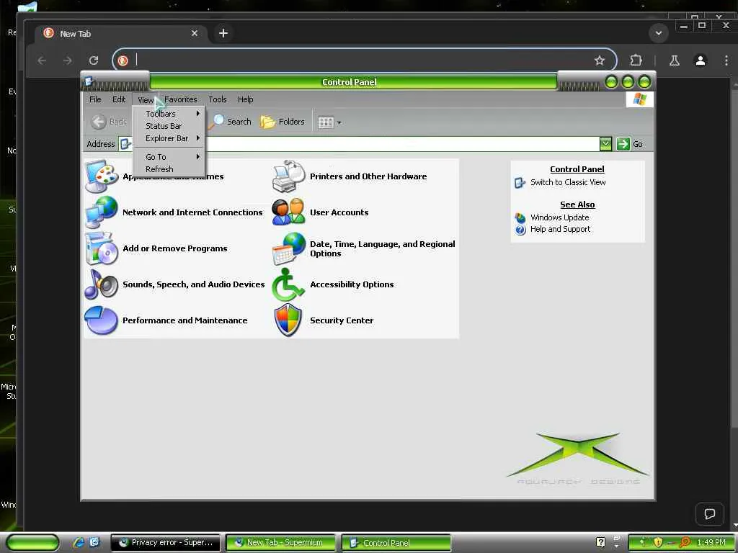Open the browser labs flask icon
Viewport: 738px width, 553px height.
click(675, 60)
